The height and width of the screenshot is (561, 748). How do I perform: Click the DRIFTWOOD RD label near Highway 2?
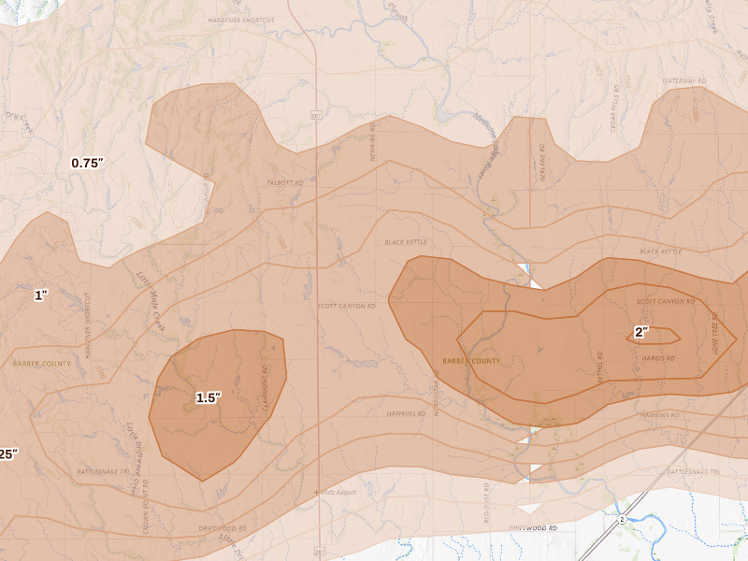coord(533,528)
